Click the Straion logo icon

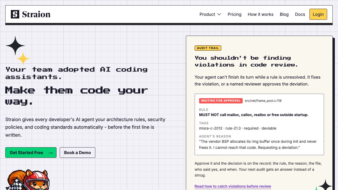(15, 14)
